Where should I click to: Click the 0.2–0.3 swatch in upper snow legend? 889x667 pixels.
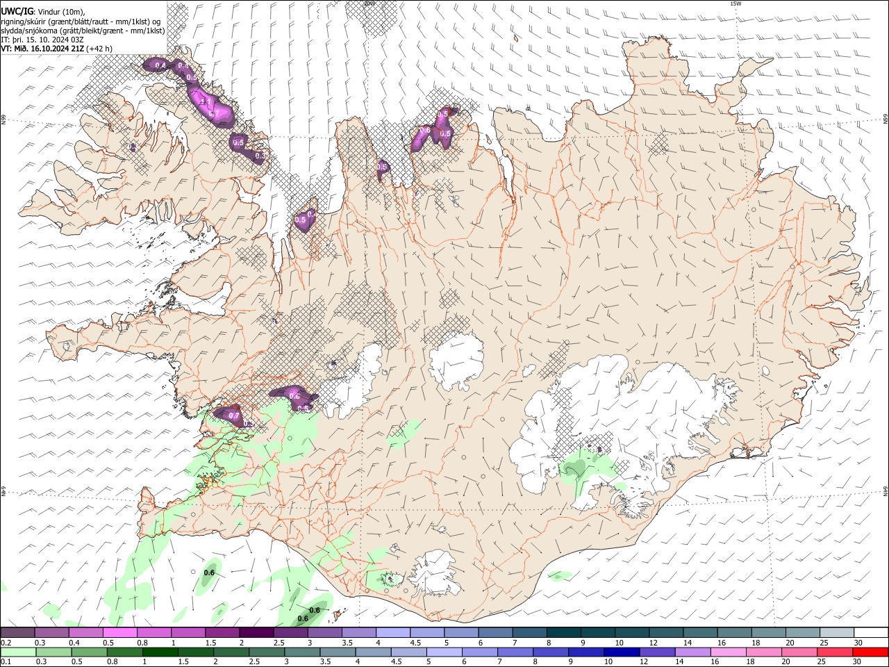tap(17, 633)
